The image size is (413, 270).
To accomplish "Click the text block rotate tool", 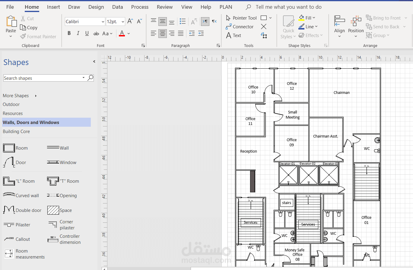I will 264,36.
